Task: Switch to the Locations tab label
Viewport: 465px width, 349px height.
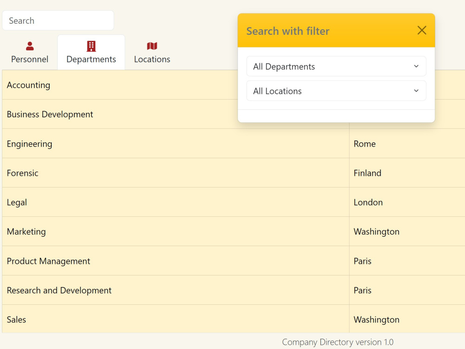Action: coord(152,60)
